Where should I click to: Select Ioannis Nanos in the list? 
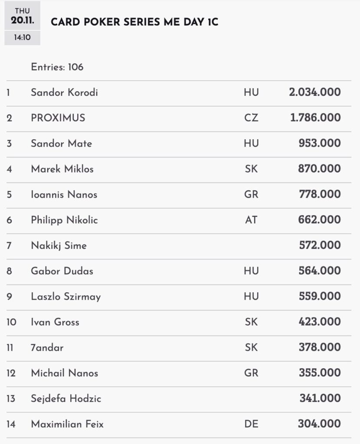point(64,195)
